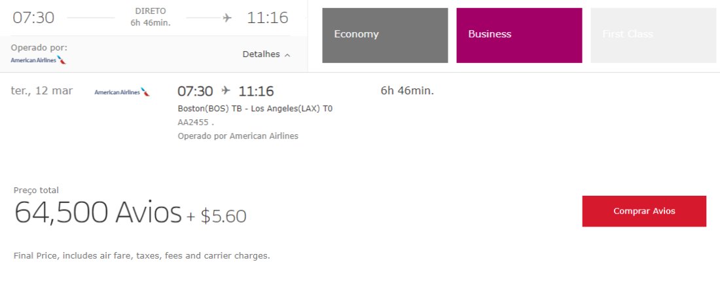Click the airplane icon in the flight summary header

click(x=227, y=18)
